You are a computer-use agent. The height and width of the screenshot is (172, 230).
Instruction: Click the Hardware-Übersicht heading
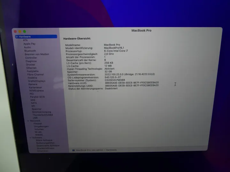click(77, 39)
